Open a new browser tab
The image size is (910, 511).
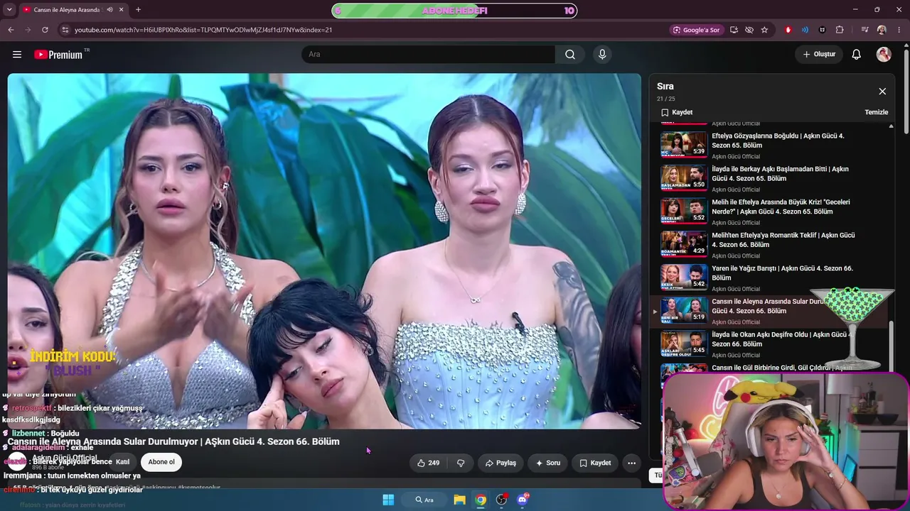pos(138,10)
